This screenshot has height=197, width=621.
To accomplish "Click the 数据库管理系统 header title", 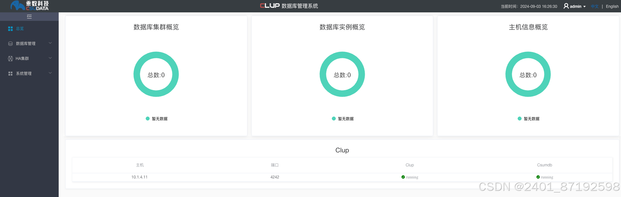I will pyautogui.click(x=300, y=6).
